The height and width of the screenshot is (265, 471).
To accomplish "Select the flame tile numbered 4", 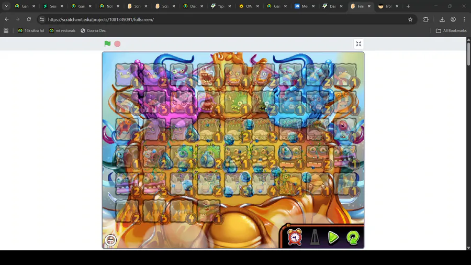I will [x=182, y=211].
